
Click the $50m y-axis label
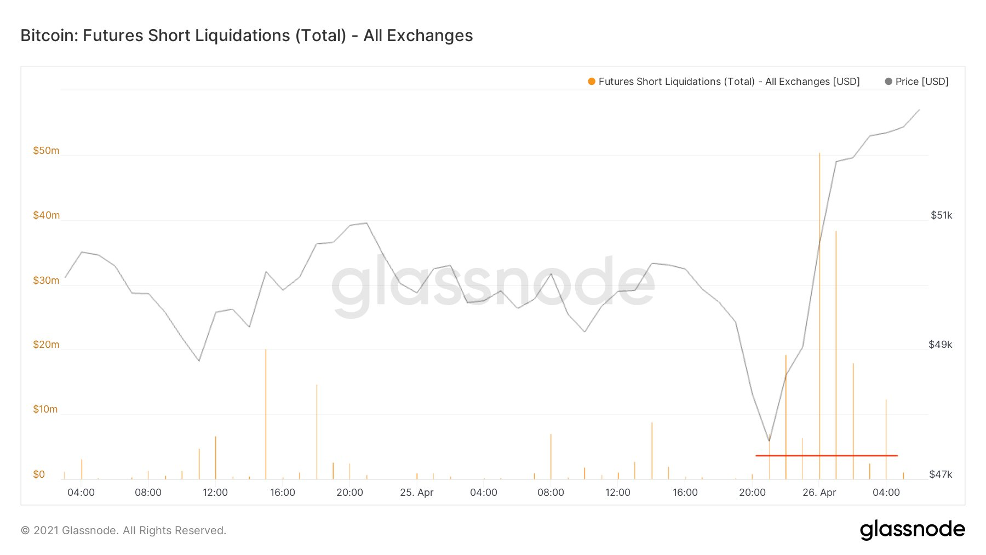point(46,151)
